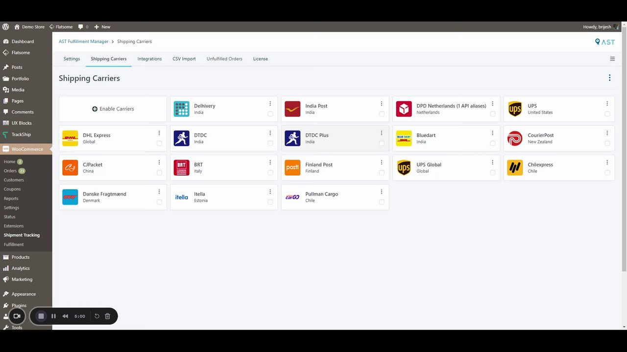Image resolution: width=627 pixels, height=352 pixels.
Task: Click the UPS Global logo
Action: pos(404,168)
